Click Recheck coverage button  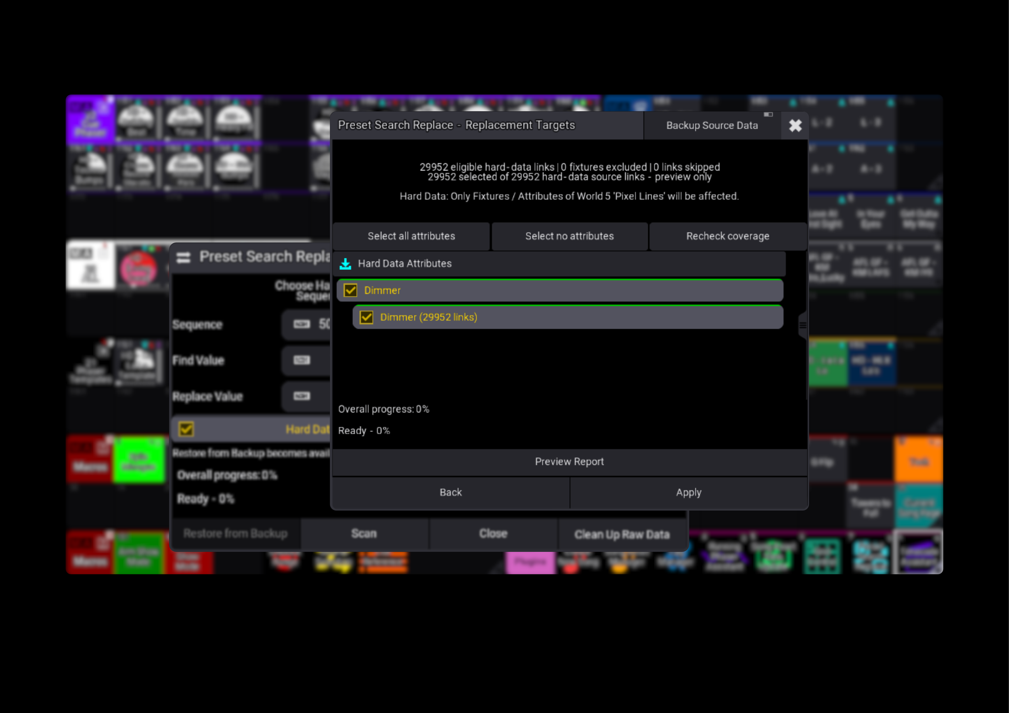pos(728,236)
